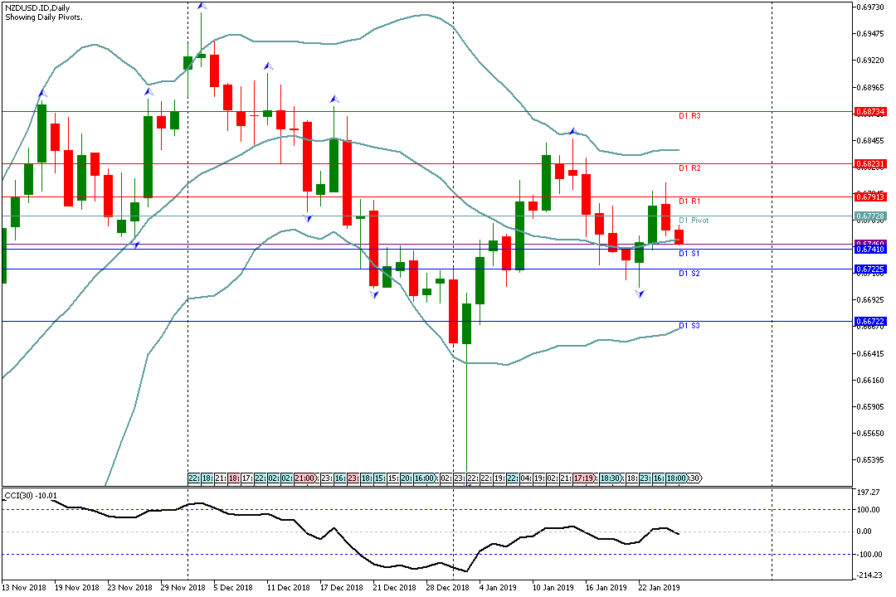Select the D1 S3 support label
The image size is (896, 597).
point(689,326)
